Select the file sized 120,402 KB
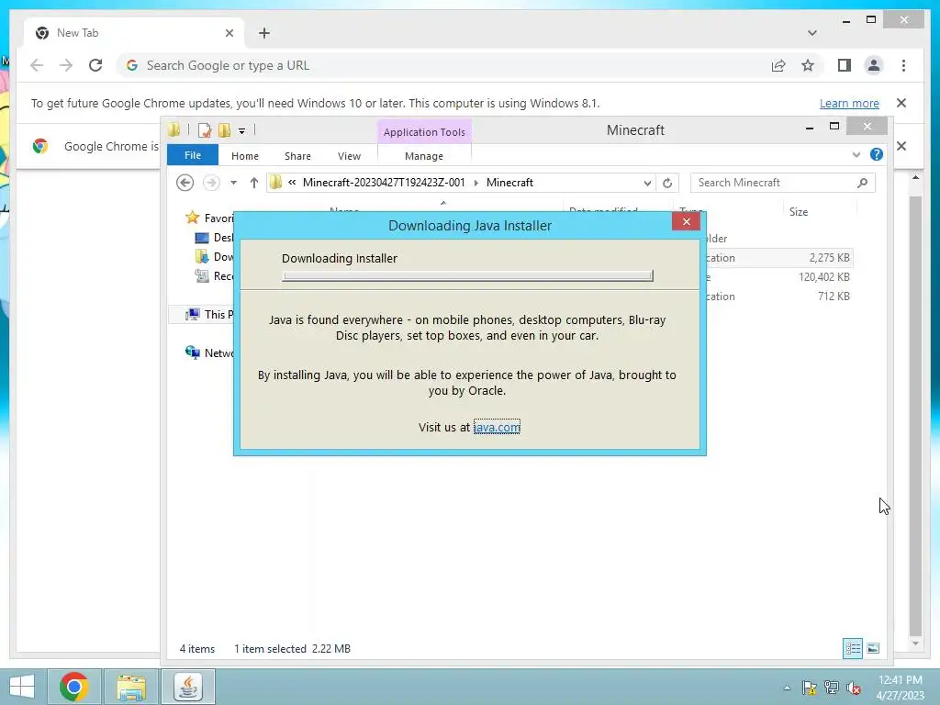 [823, 277]
